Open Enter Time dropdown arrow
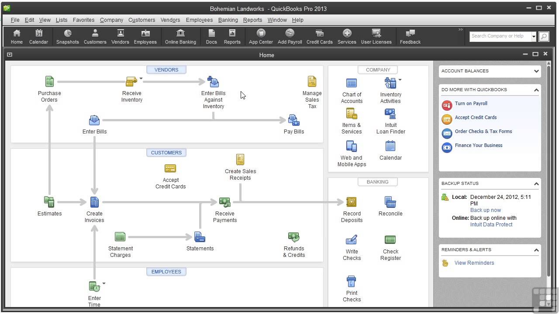Image resolution: width=559 pixels, height=314 pixels. (104, 283)
